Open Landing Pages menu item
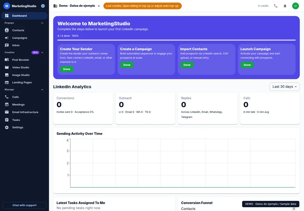304x211 pixels. click(x=24, y=82)
